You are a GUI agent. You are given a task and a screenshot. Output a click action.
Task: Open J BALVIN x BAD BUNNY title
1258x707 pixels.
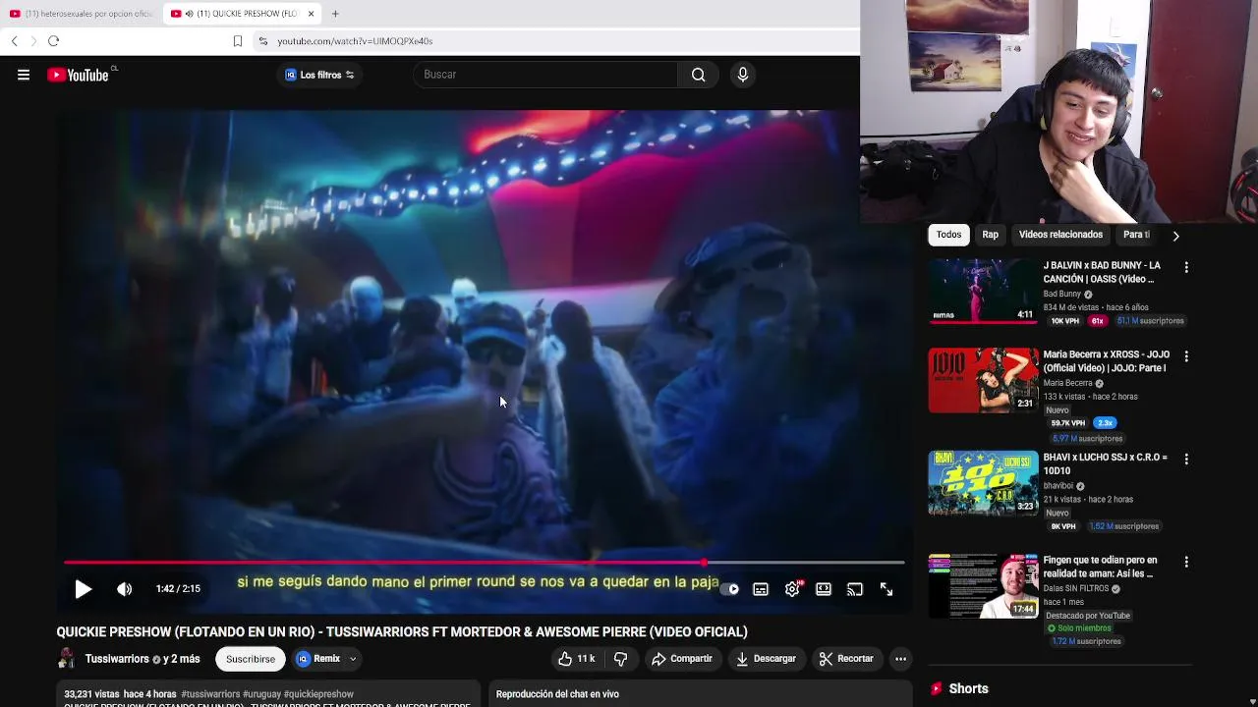[1102, 272]
